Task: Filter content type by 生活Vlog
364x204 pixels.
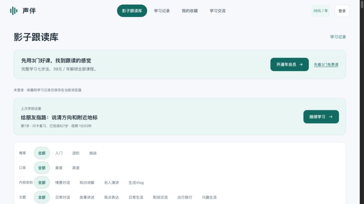Action: point(136,183)
